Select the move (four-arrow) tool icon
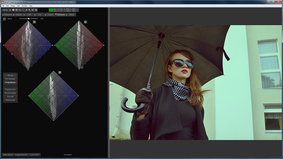The image size is (283, 159). pyautogui.click(x=13, y=10)
